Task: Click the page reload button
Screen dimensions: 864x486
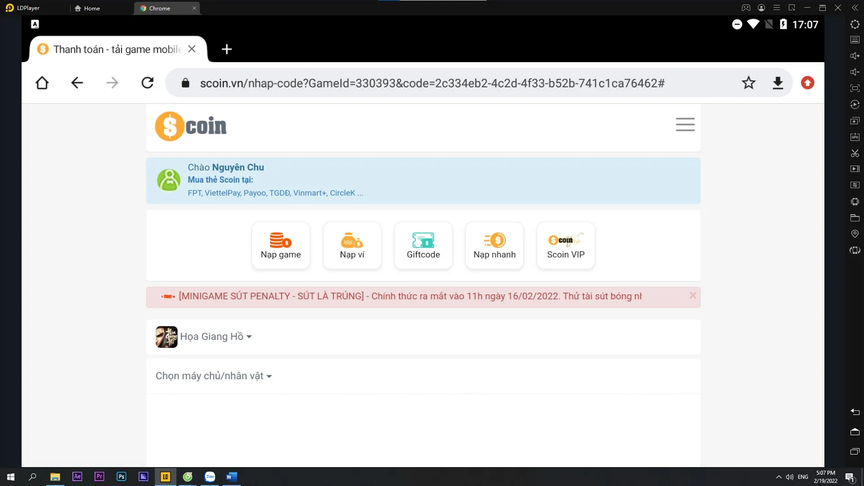Action: coord(147,82)
